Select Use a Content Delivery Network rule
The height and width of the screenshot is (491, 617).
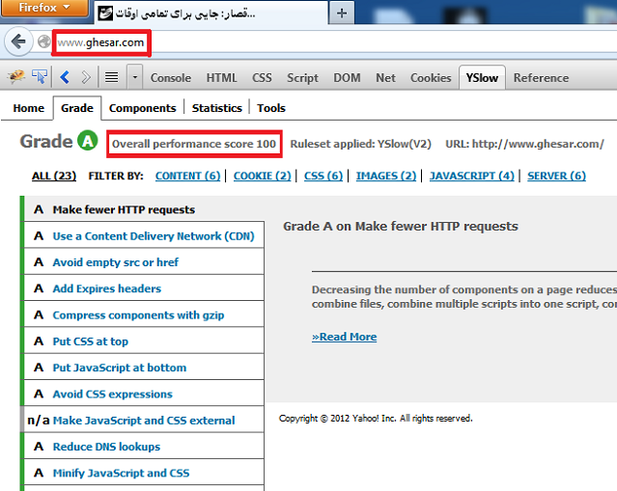(144, 236)
